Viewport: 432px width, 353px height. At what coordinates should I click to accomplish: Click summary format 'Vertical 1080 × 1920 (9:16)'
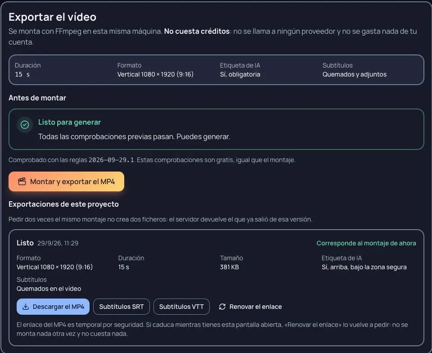155,74
